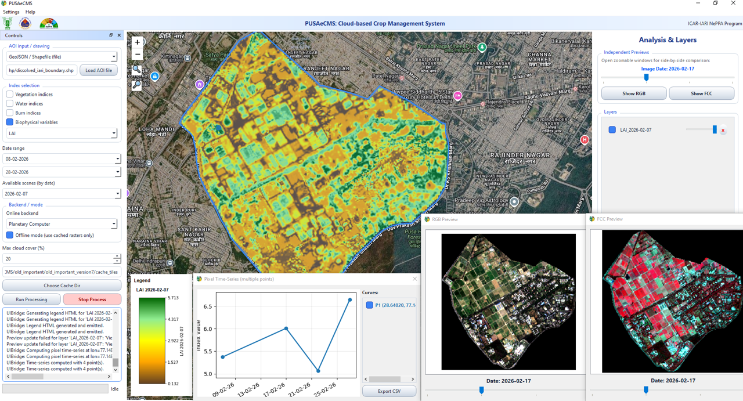Screen dimensions: 743x401
Task: Remove the LAI_2026-02-07 layer
Action: [723, 131]
